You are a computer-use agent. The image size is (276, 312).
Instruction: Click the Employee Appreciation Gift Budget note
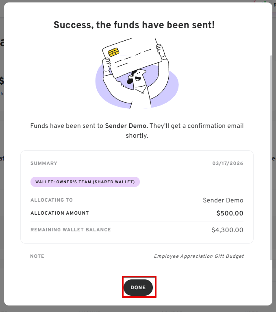coord(199,256)
